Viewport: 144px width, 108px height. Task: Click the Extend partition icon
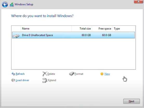tap(45, 80)
